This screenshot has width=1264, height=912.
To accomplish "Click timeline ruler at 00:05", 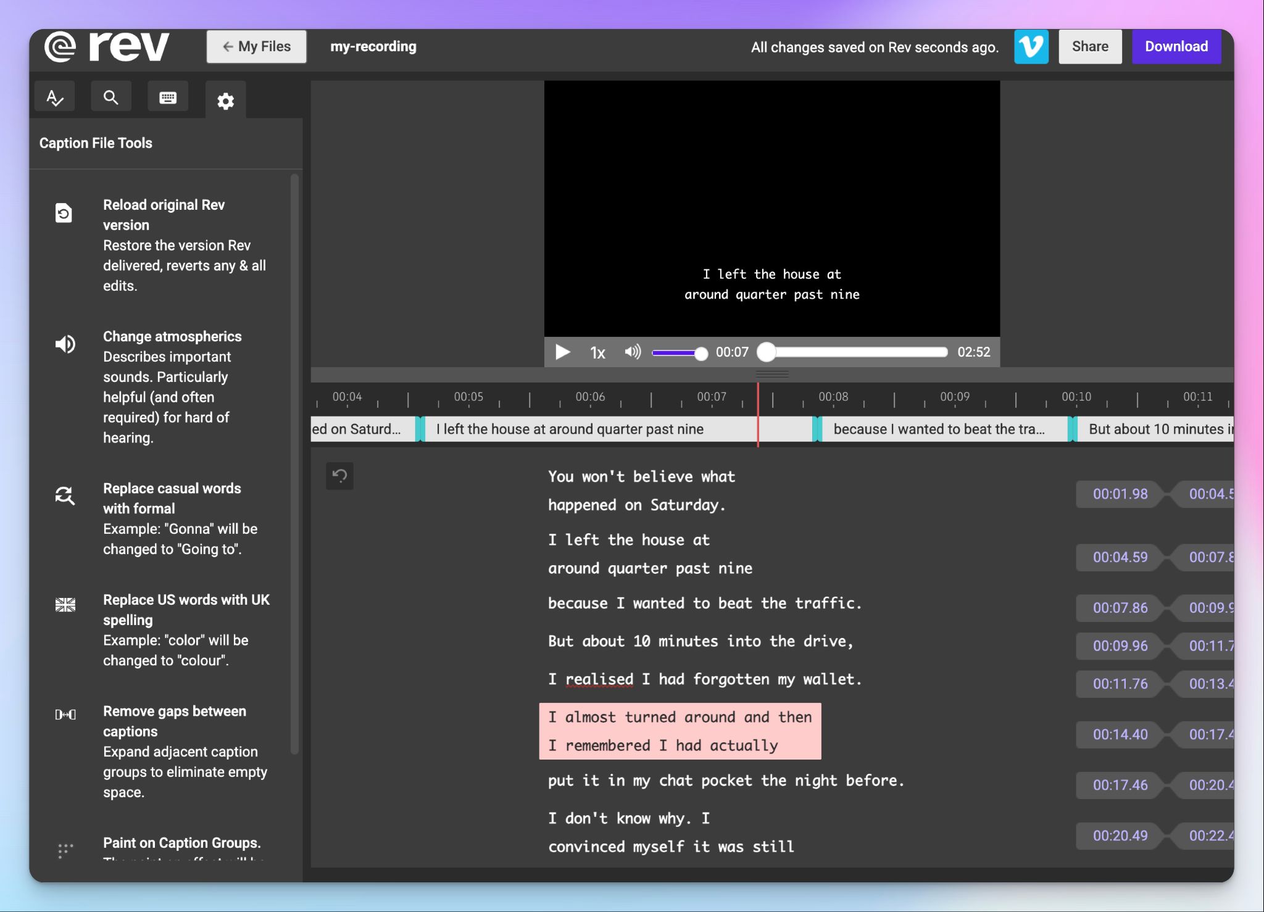I will pyautogui.click(x=468, y=397).
